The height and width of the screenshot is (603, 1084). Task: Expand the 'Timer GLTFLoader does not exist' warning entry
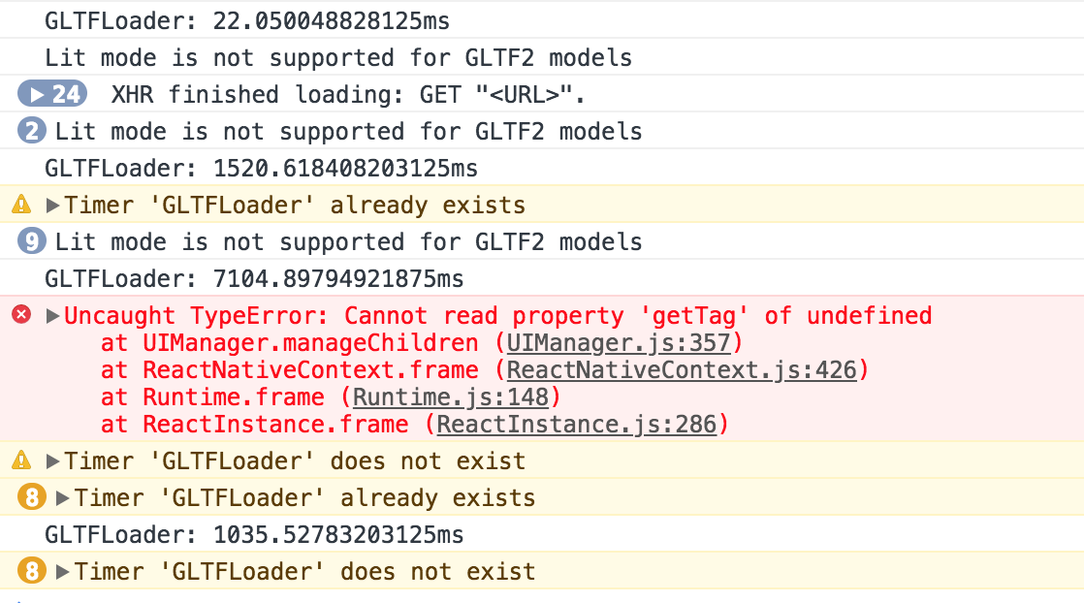tap(52, 461)
